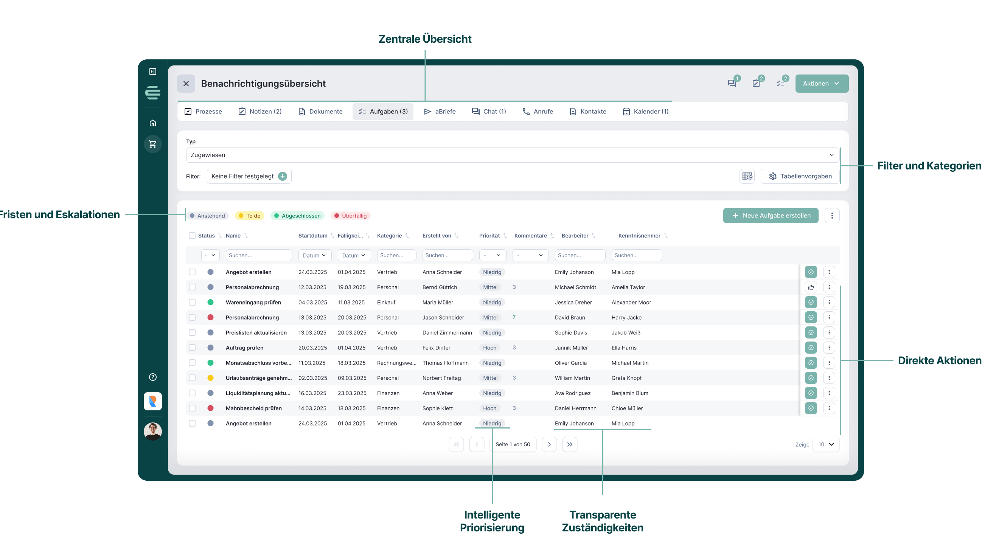Toggle the select-all checkbox in table header
Screen dimensions: 982x545
click(192, 236)
